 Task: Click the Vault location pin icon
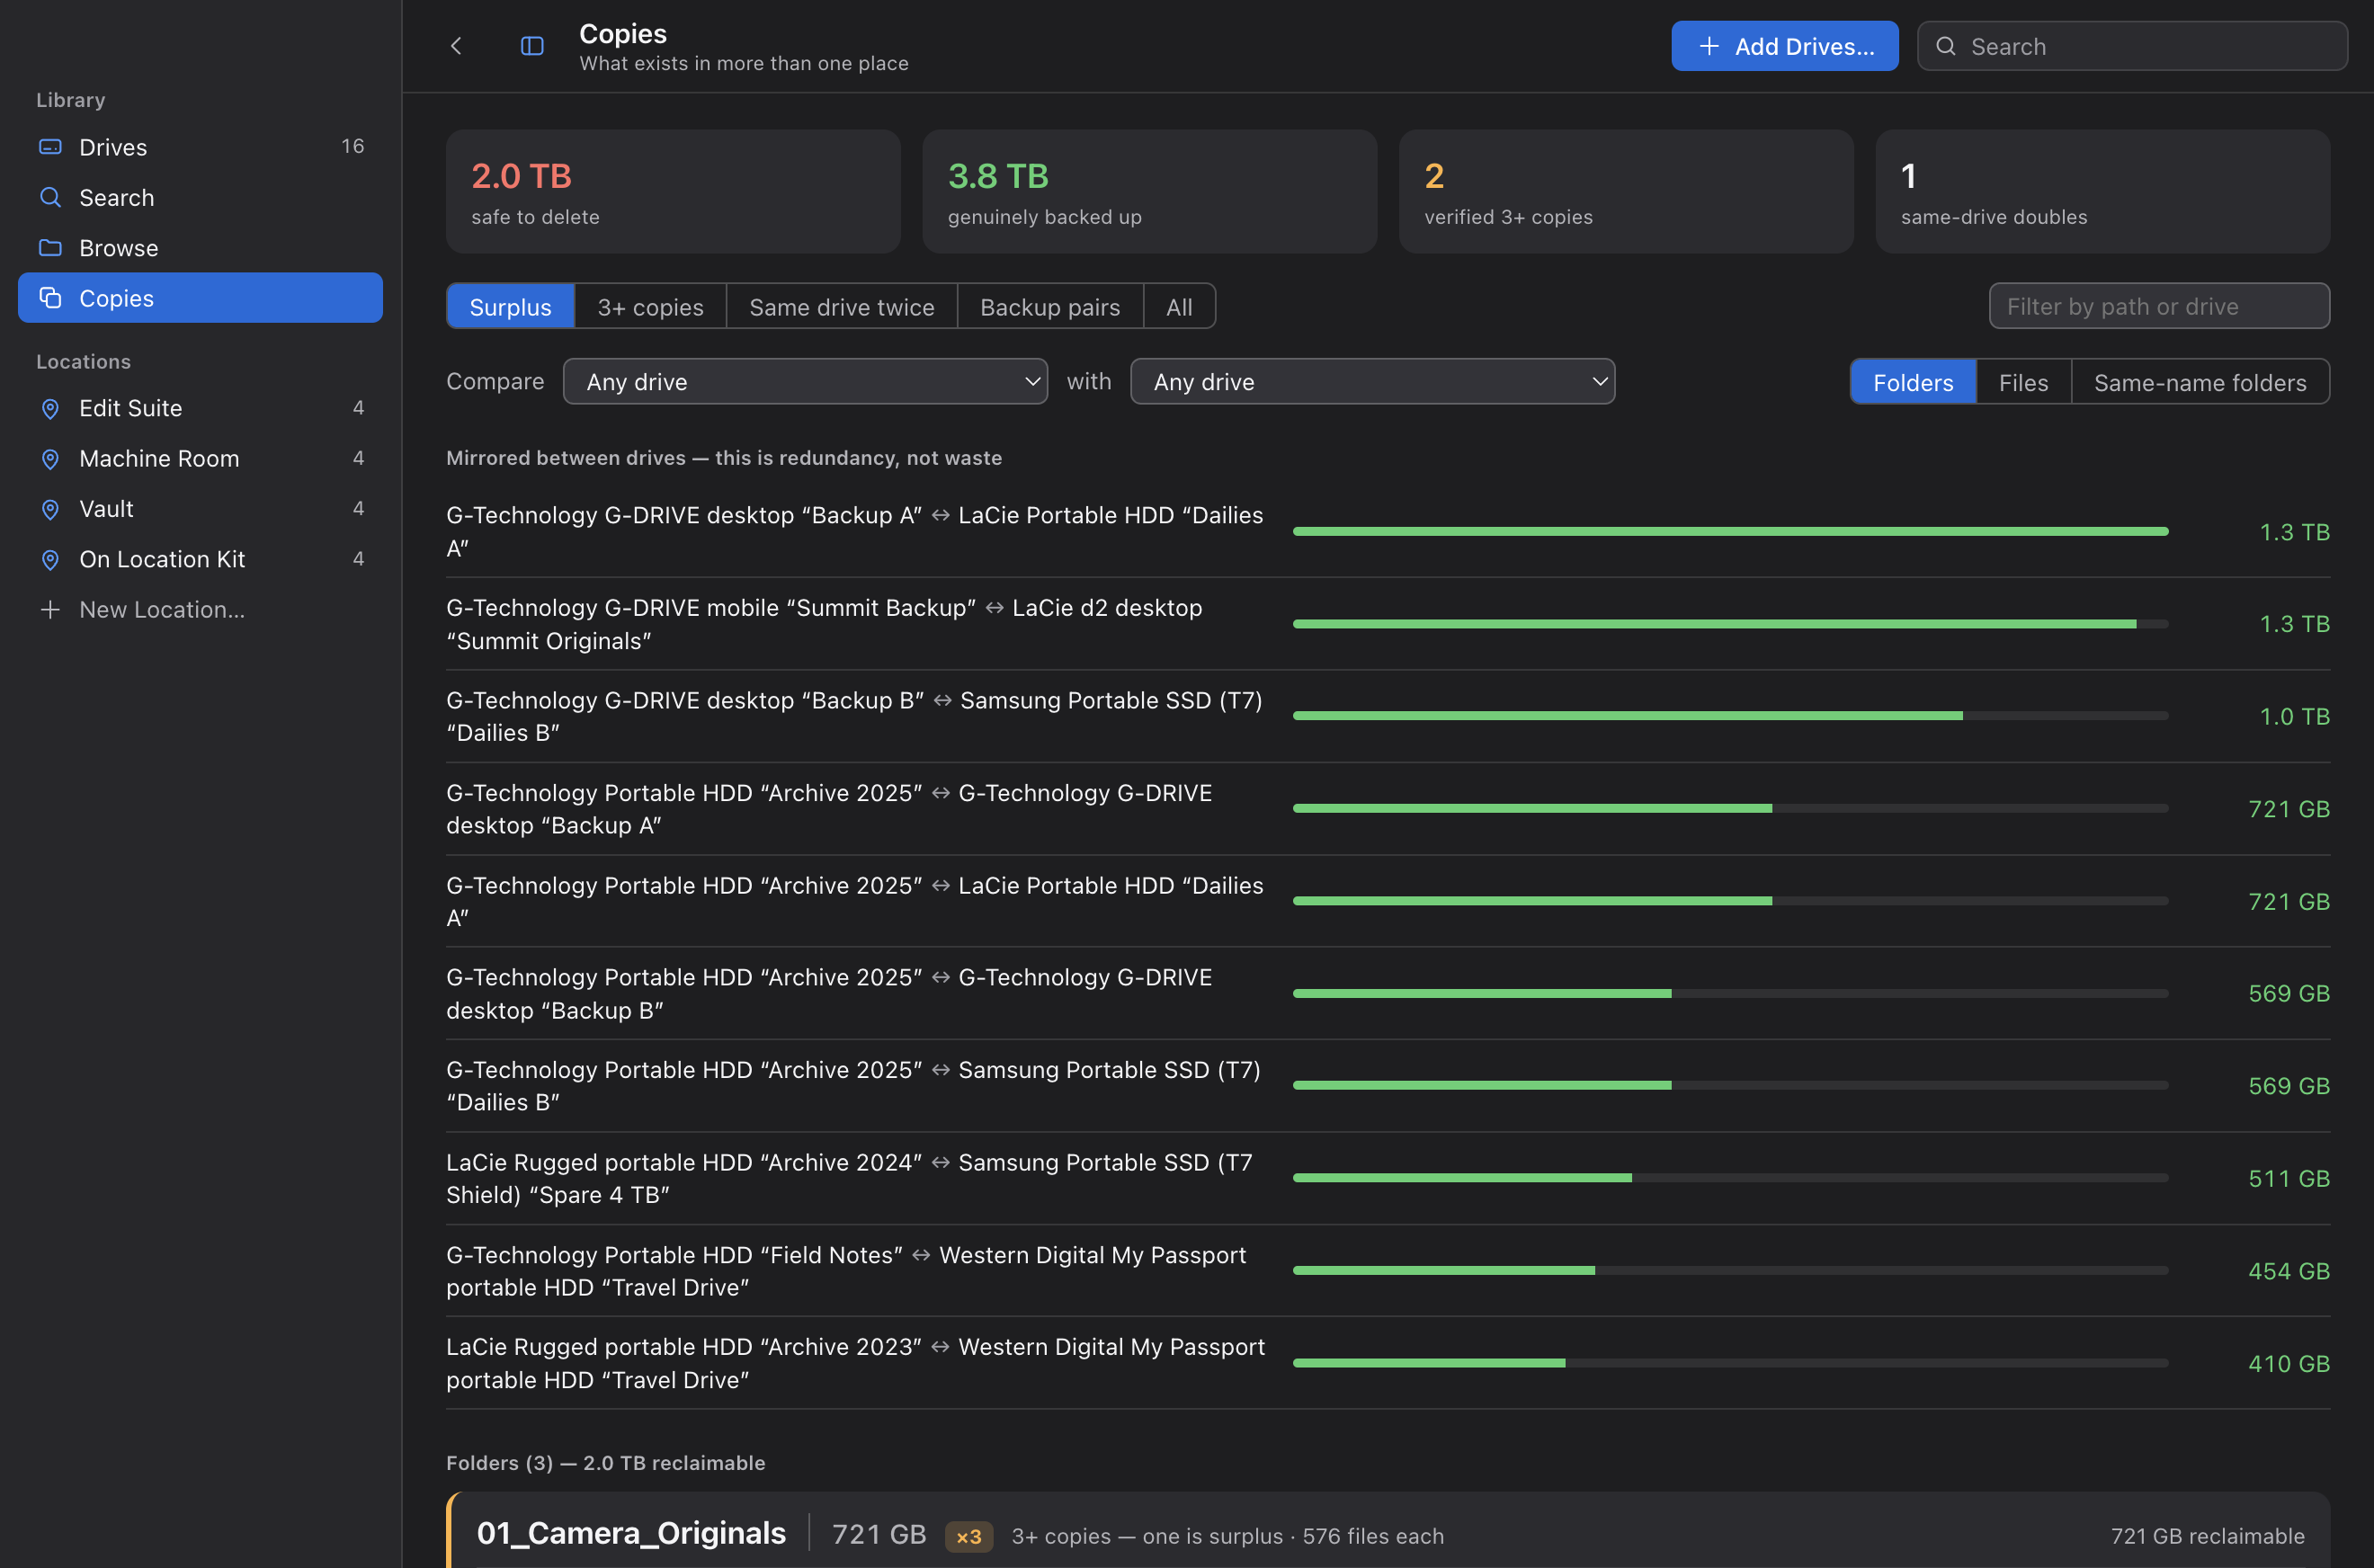(x=50, y=509)
